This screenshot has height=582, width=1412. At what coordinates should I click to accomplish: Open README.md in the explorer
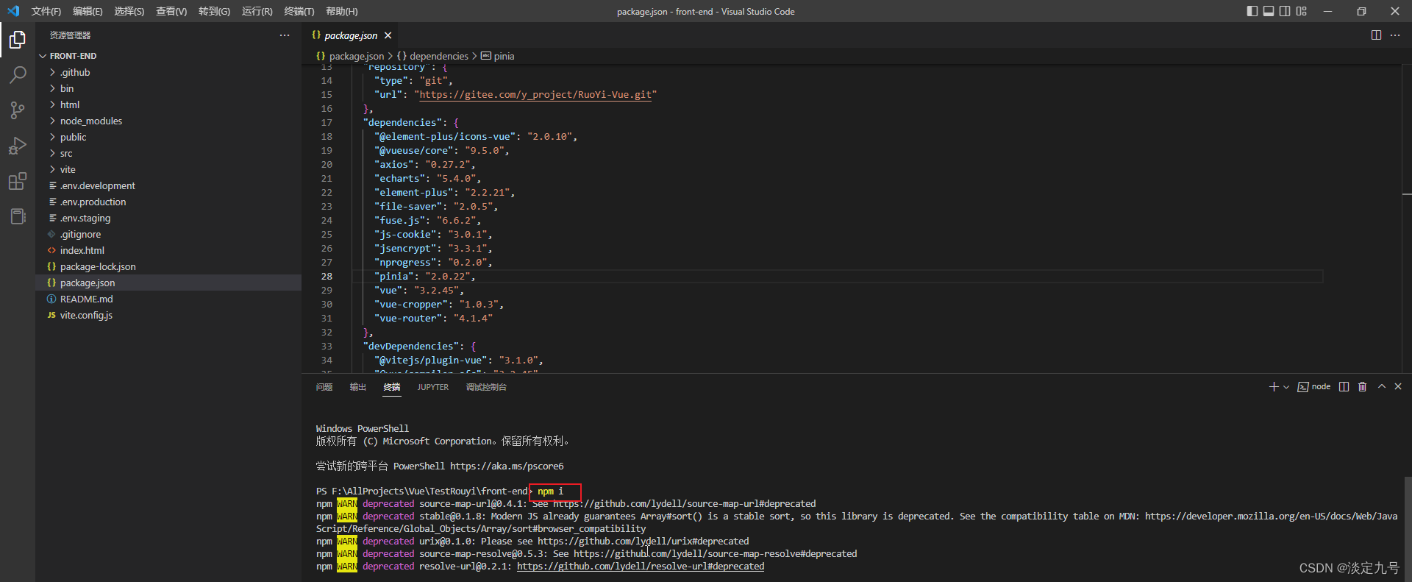pyautogui.click(x=168, y=299)
